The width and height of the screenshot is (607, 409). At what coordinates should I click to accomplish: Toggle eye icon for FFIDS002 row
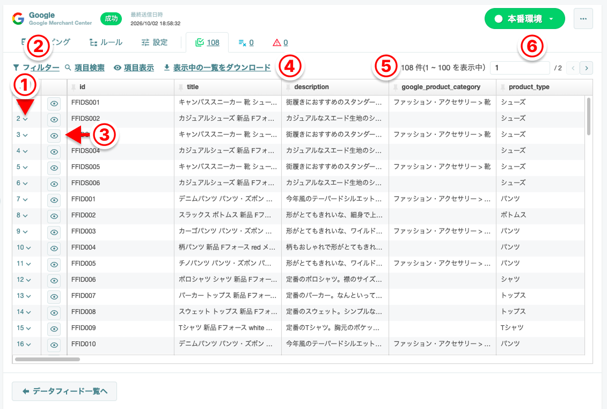tap(54, 120)
